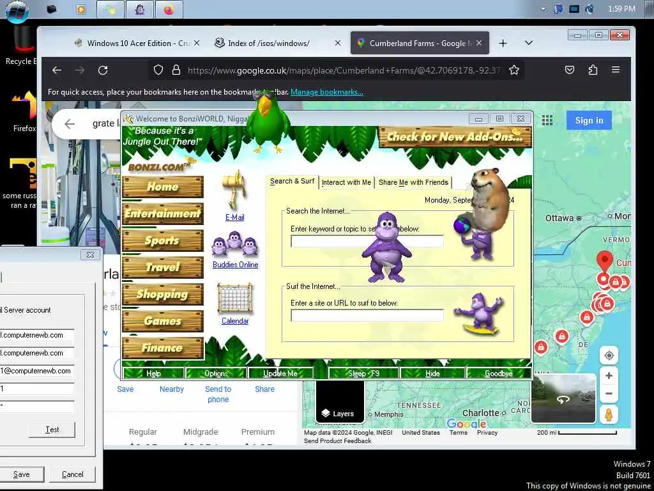Click the surfing Bonzi icon beside URL field

(x=480, y=314)
